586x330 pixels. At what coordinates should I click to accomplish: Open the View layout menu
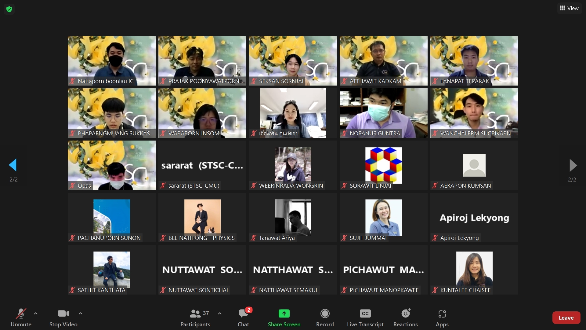[x=569, y=8]
